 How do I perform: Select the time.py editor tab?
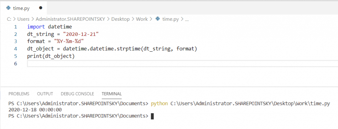[x=23, y=8]
